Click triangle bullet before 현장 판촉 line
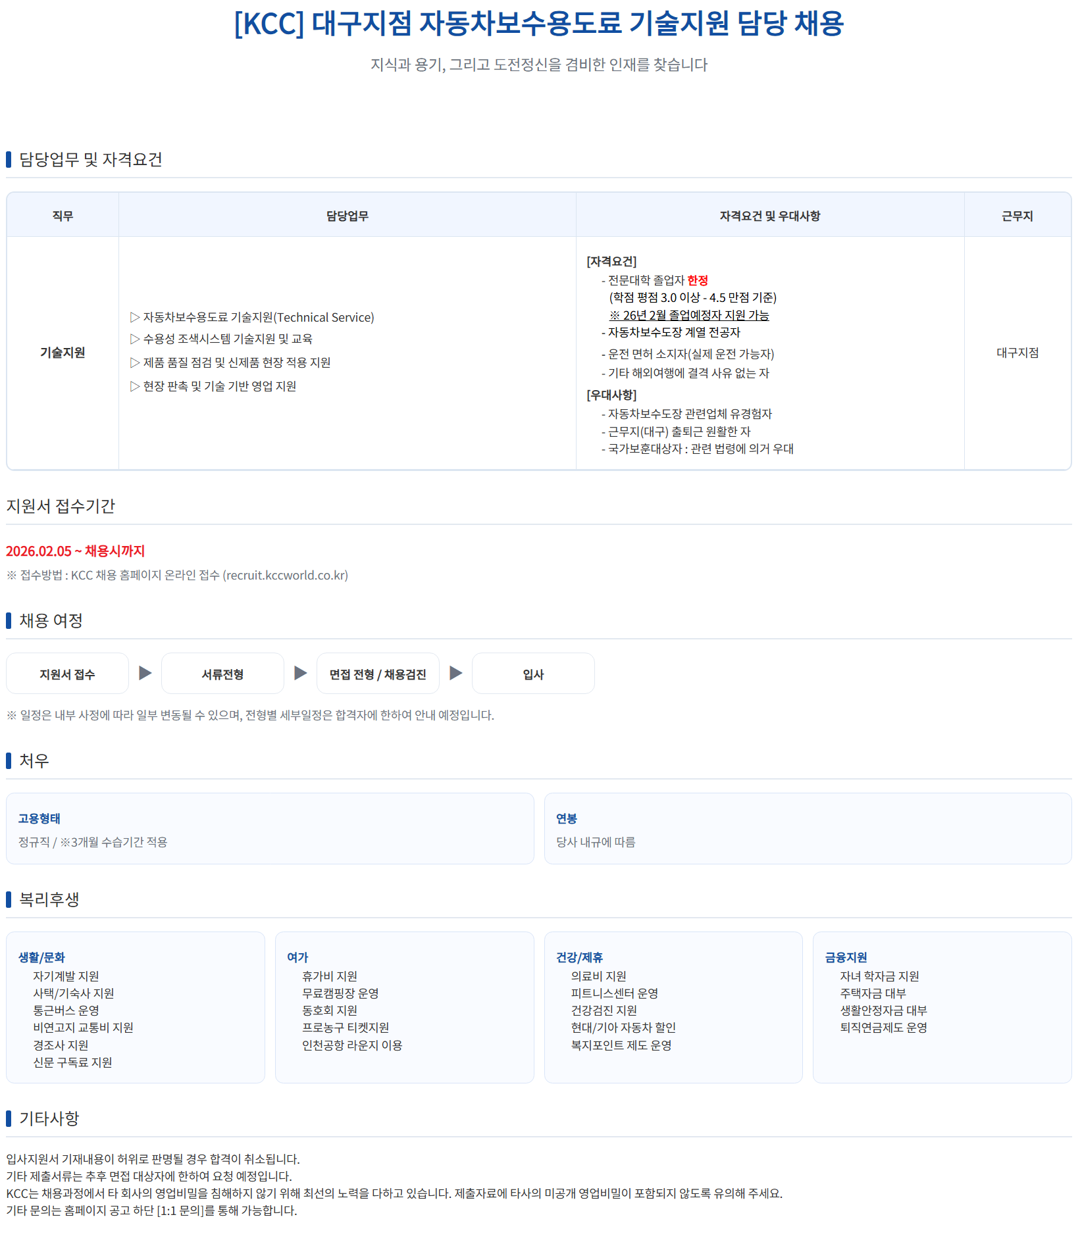 point(135,387)
